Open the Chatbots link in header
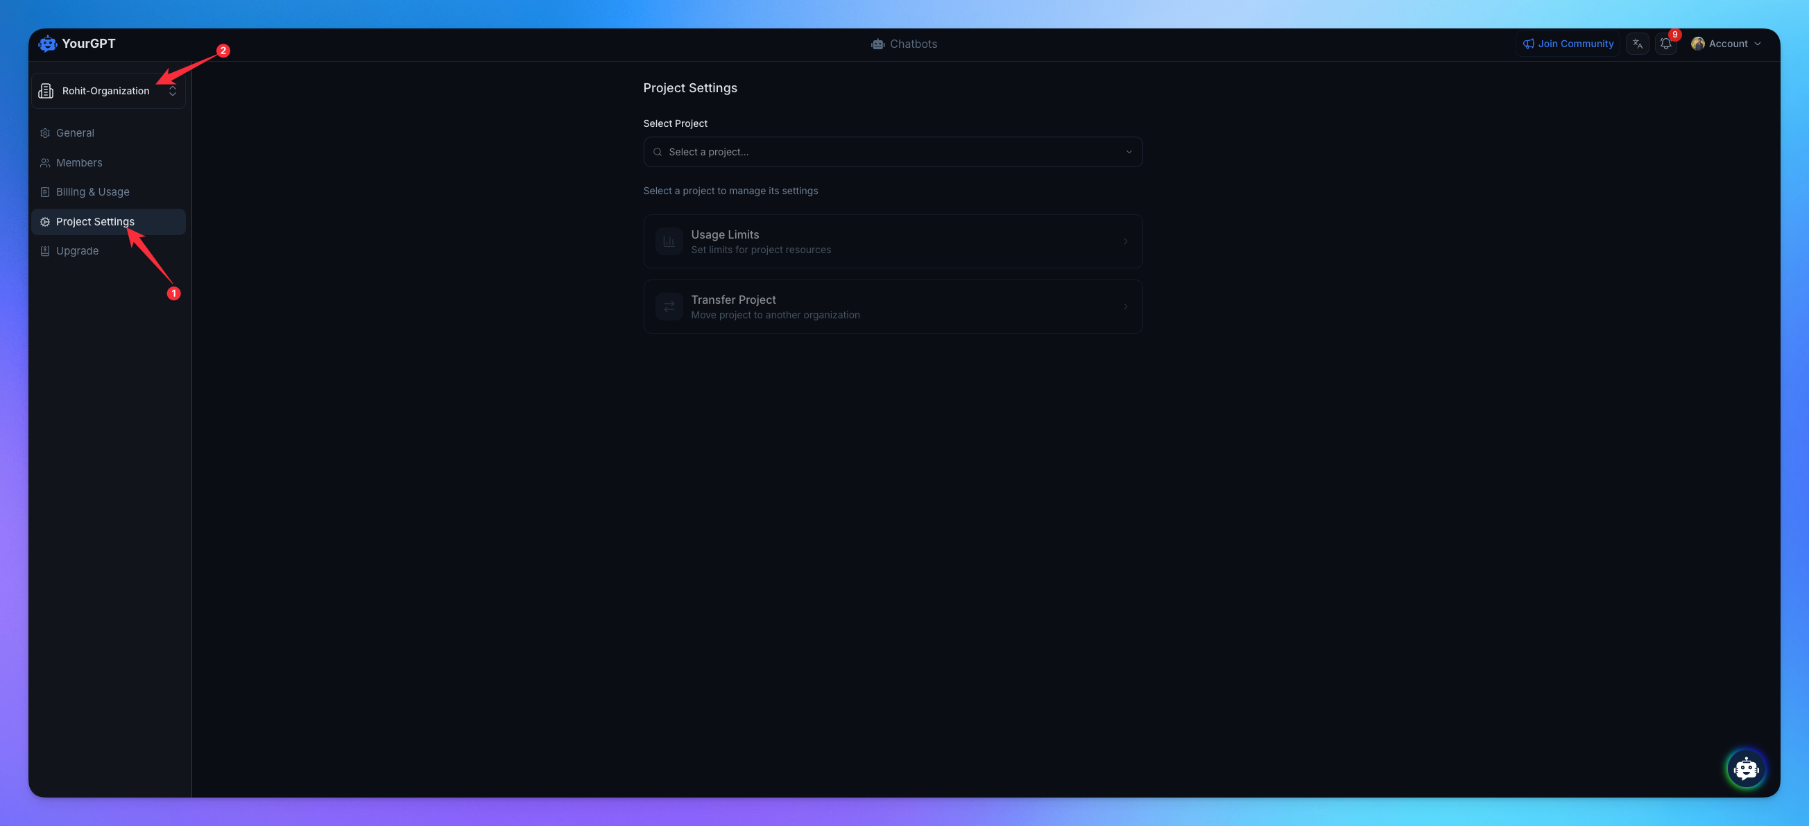The image size is (1809, 826). [913, 44]
